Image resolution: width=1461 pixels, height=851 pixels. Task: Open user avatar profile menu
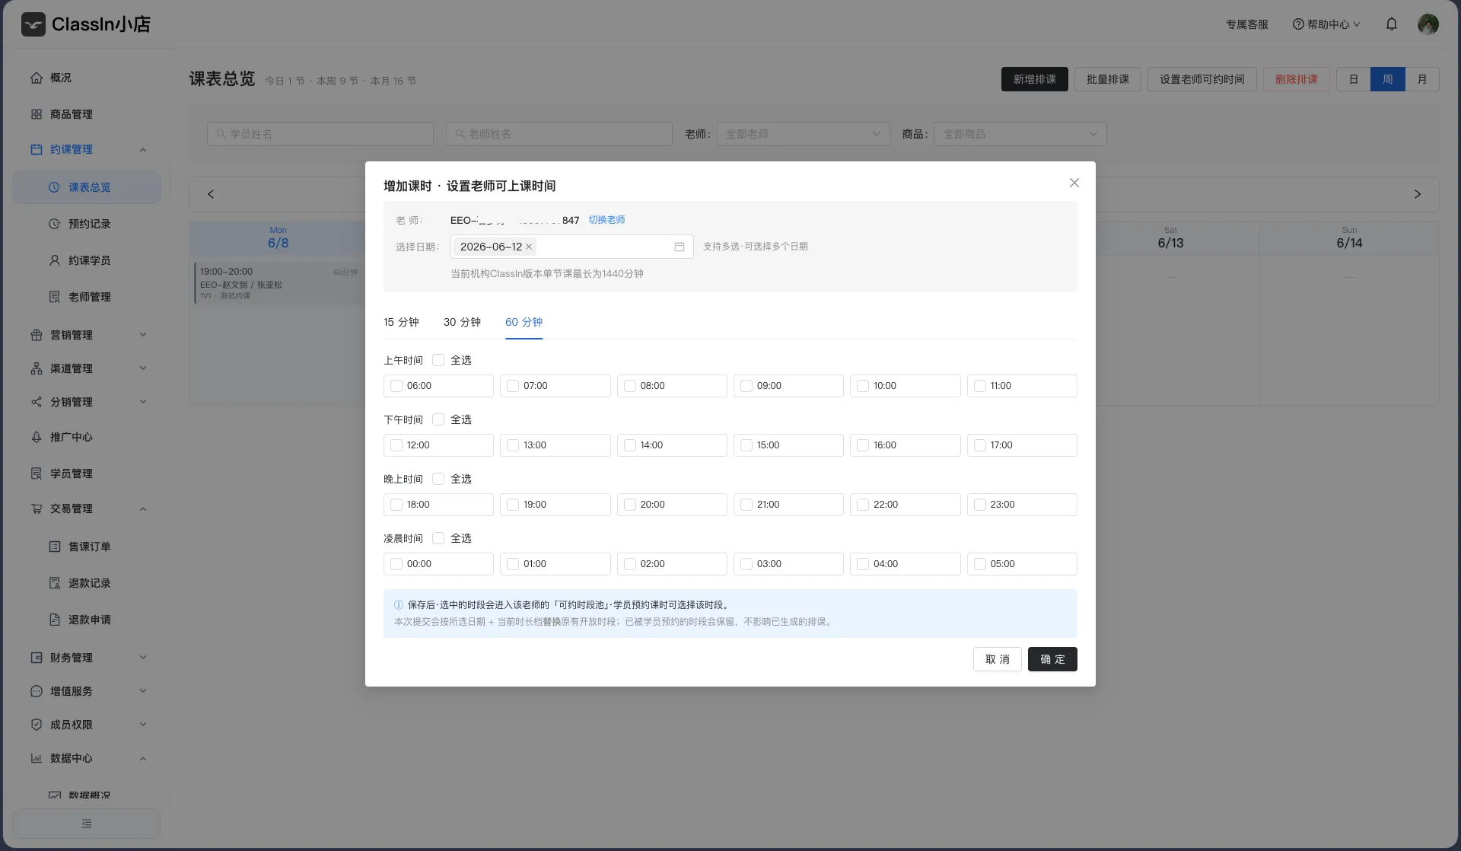(x=1428, y=24)
